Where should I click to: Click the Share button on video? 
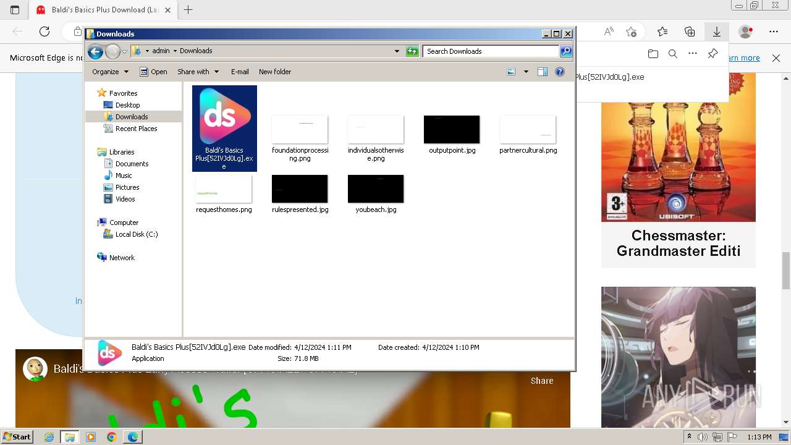(542, 381)
